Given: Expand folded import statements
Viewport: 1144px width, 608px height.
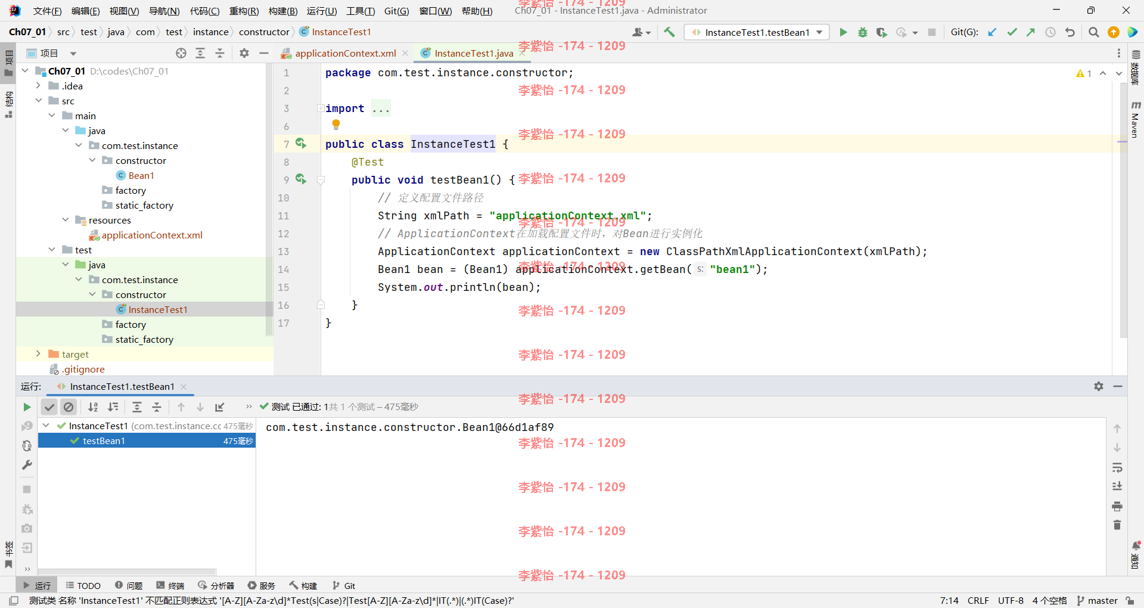Looking at the screenshot, I should pyautogui.click(x=321, y=108).
